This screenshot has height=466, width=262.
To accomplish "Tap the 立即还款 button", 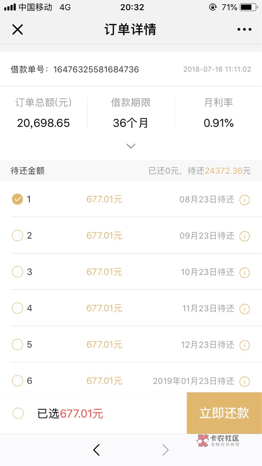I will (x=224, y=413).
